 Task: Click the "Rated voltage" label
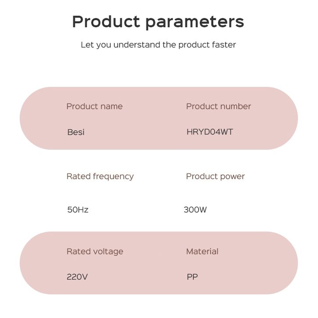(95, 251)
